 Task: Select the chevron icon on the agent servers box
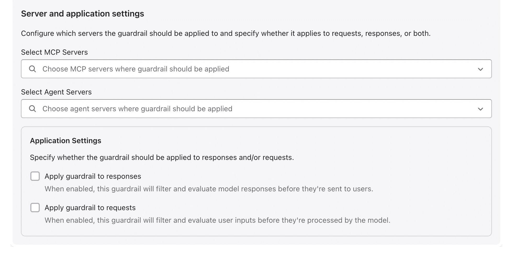(x=480, y=109)
